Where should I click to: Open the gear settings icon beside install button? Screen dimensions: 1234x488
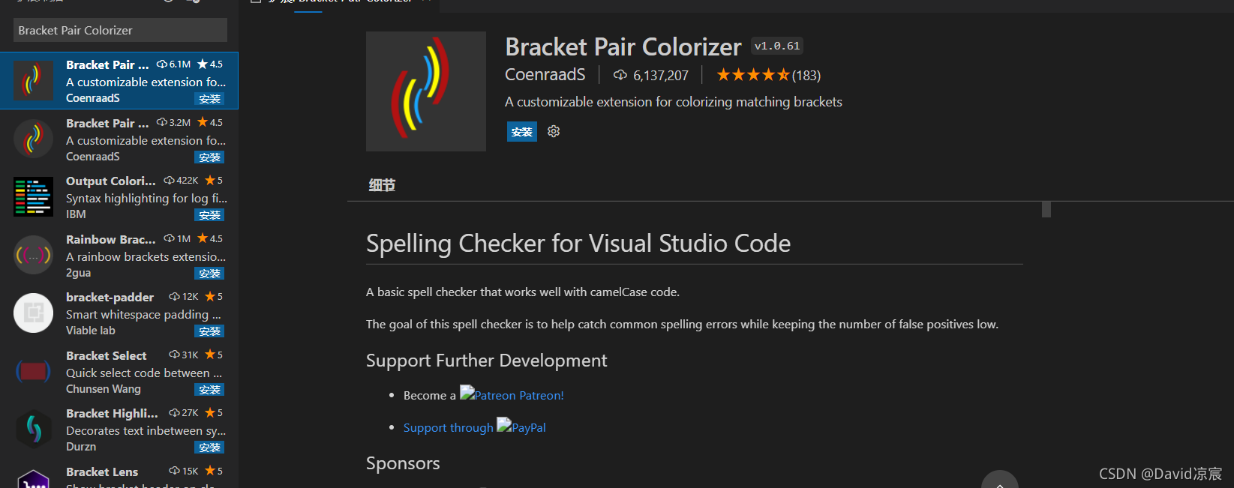coord(554,131)
